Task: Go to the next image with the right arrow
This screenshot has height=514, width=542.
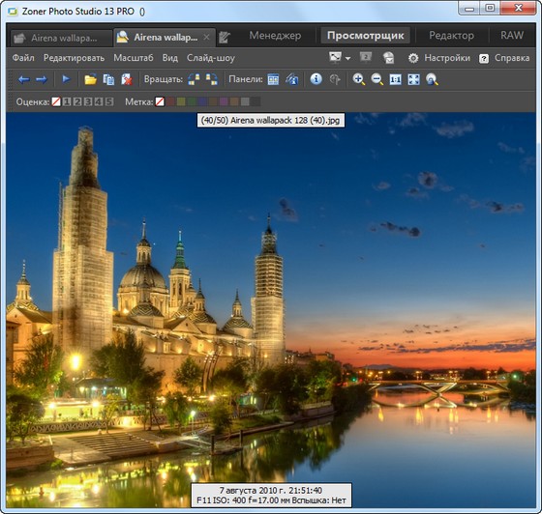Action: tap(42, 79)
